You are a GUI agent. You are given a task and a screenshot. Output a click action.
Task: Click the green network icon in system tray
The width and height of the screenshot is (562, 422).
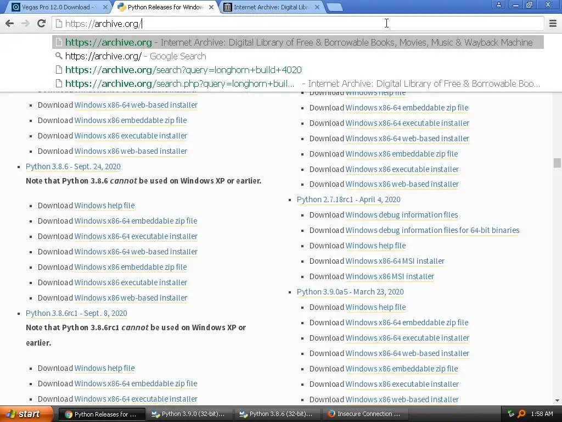click(x=511, y=414)
